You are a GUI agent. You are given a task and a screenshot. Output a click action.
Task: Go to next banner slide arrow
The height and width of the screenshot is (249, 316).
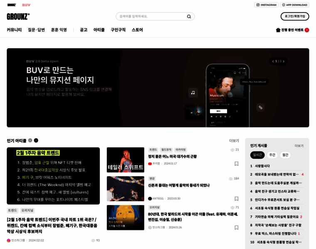pos(284,61)
